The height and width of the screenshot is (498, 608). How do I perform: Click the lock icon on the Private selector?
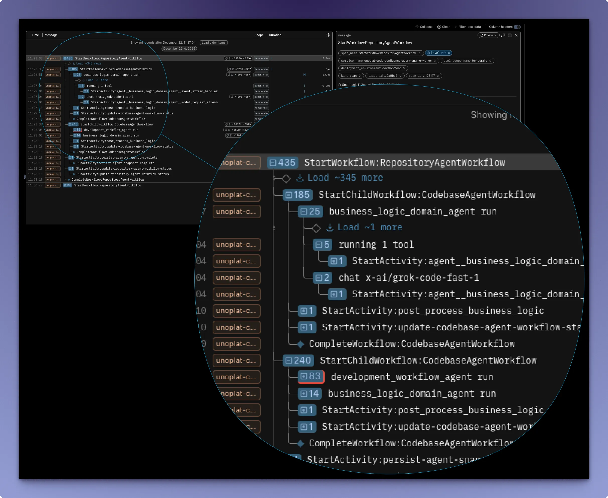coord(482,35)
